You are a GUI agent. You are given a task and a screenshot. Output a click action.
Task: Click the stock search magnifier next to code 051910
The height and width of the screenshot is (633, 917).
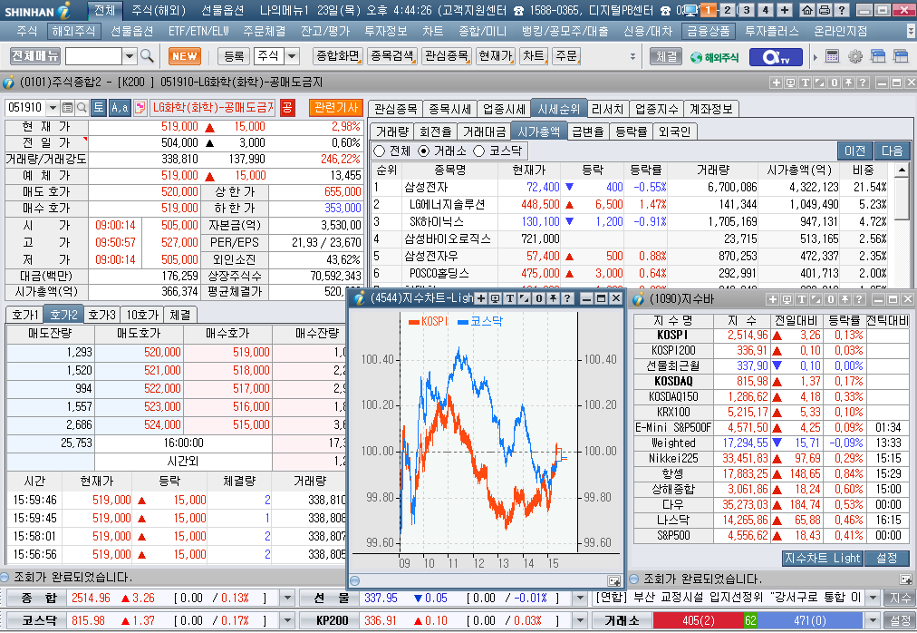(82, 108)
